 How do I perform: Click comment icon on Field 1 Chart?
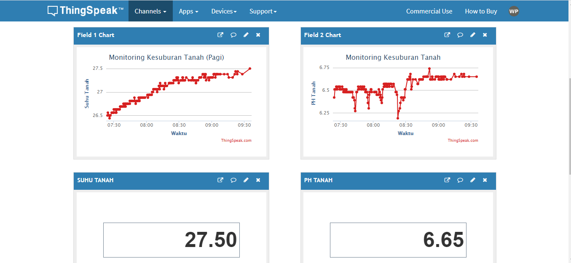click(233, 35)
